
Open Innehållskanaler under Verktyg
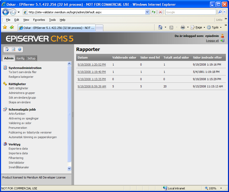coord(19,167)
